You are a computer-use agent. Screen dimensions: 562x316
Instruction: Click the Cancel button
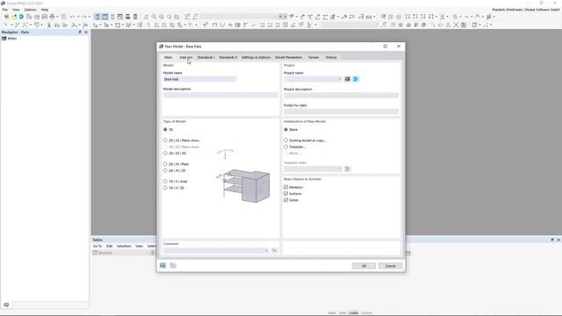[390, 266]
